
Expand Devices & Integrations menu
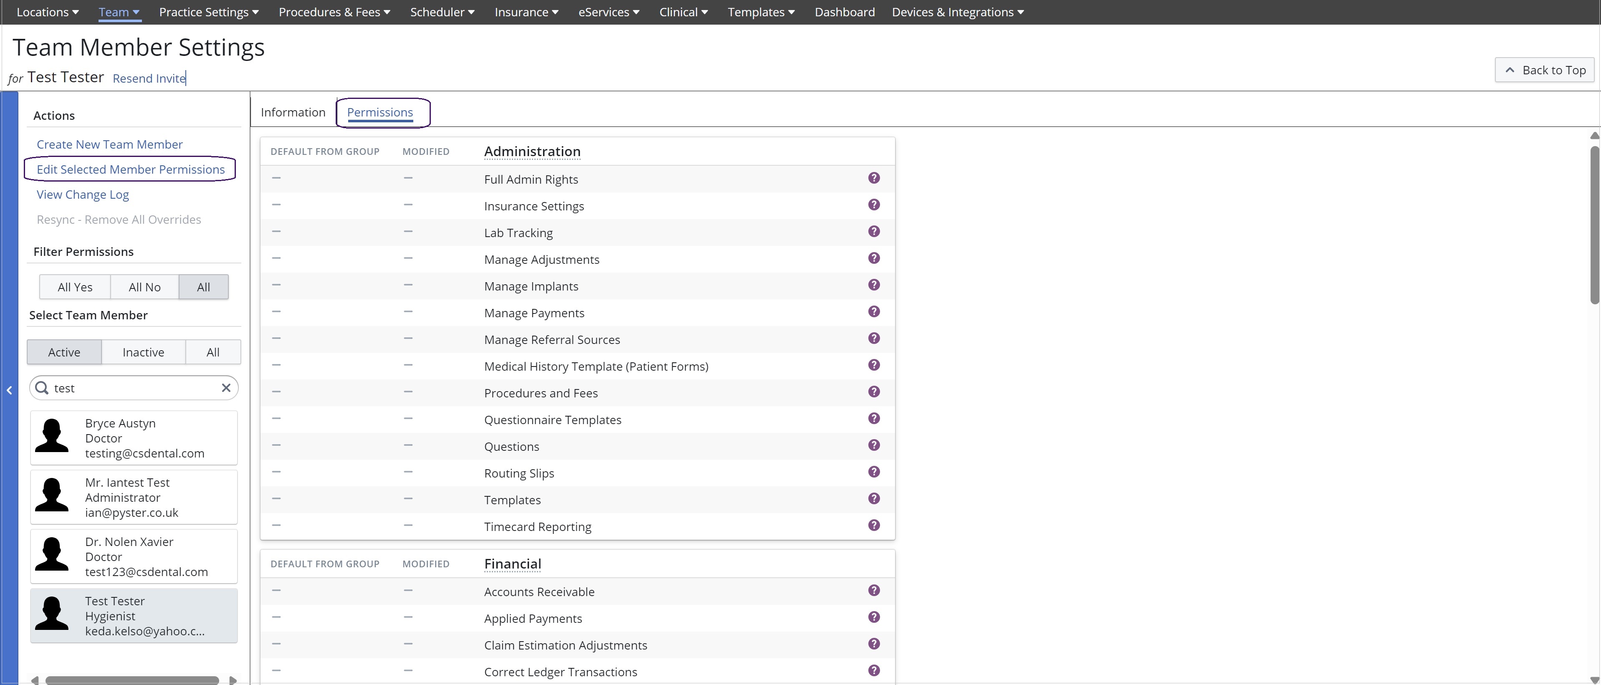point(958,12)
